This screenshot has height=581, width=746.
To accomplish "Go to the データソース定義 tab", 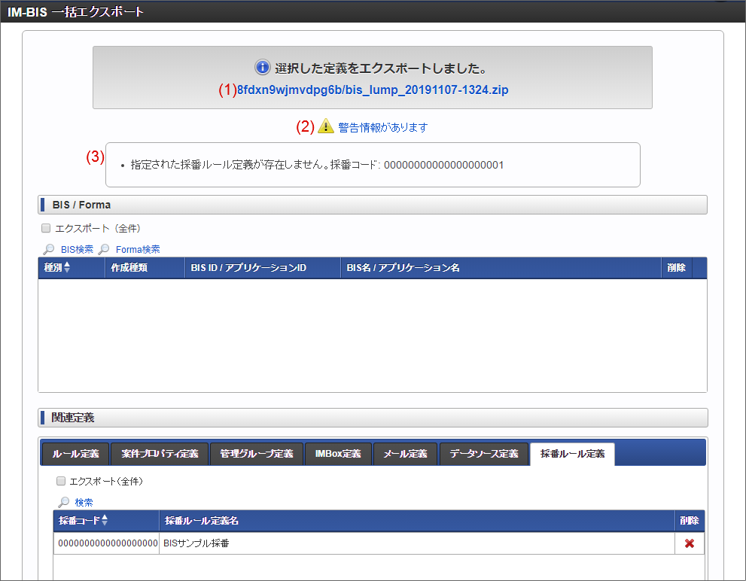I will click(483, 454).
